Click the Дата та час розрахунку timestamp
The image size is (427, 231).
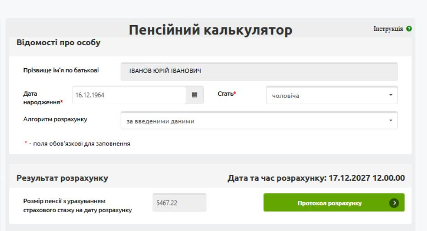coord(316,178)
